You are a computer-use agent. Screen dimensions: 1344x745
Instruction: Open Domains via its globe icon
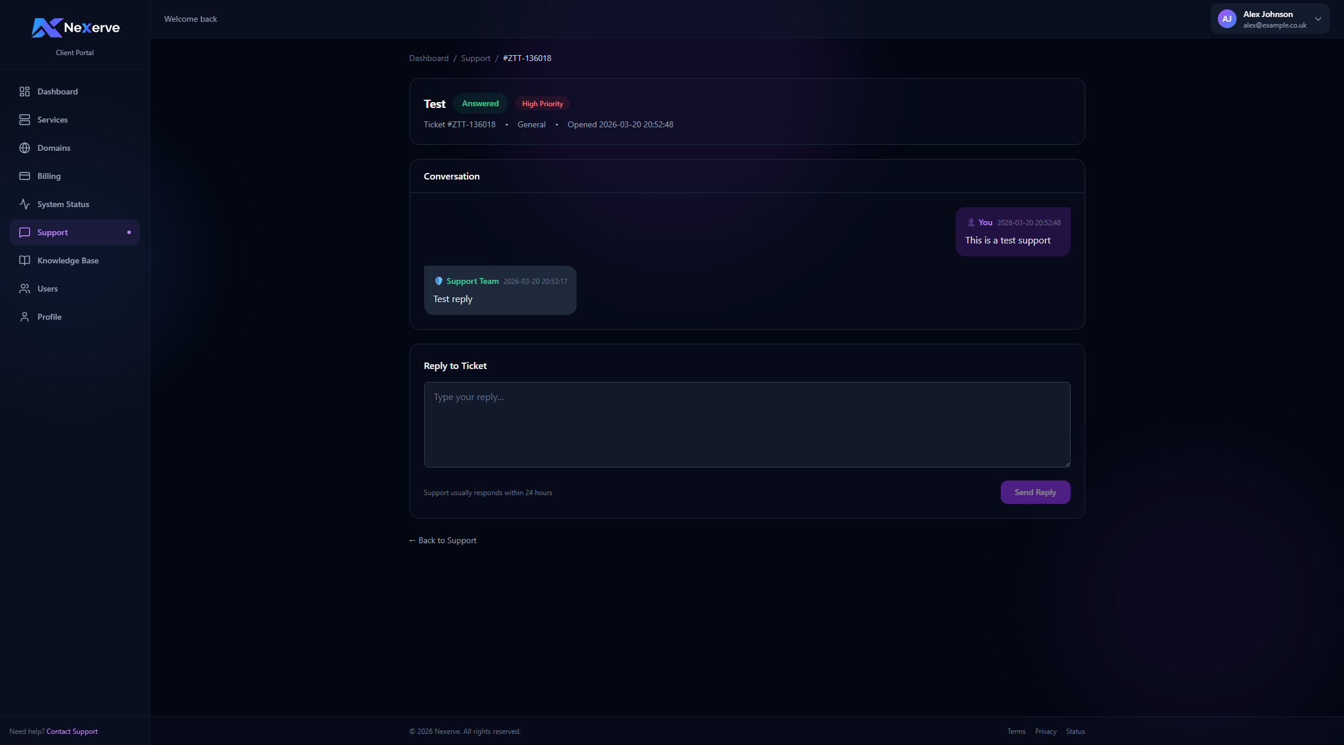pyautogui.click(x=24, y=148)
